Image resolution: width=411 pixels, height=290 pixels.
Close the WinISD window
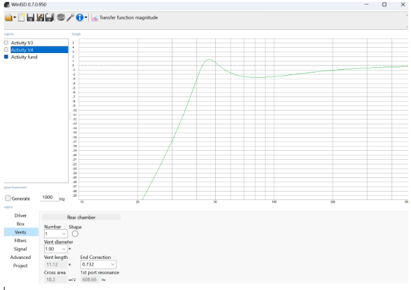[x=403, y=5]
